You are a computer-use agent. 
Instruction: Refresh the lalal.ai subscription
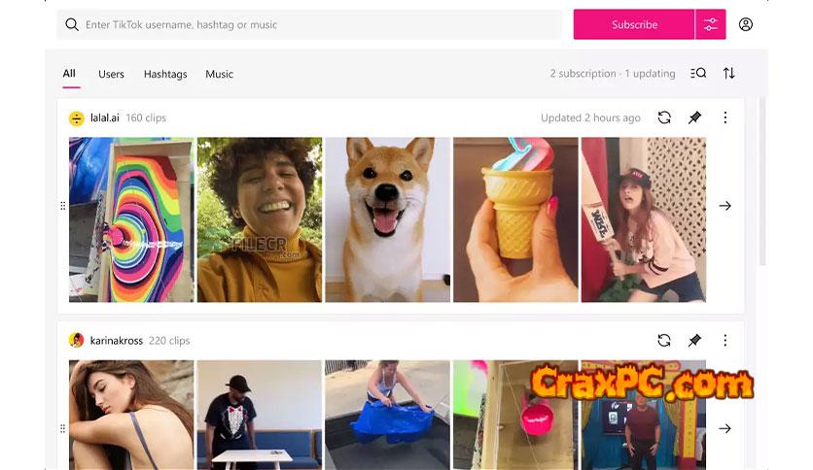pos(664,117)
